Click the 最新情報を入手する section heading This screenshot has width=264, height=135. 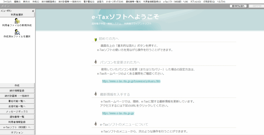(x=115, y=94)
